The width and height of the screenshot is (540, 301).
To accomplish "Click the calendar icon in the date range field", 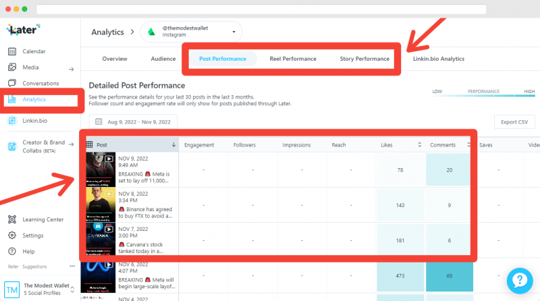I will (99, 121).
